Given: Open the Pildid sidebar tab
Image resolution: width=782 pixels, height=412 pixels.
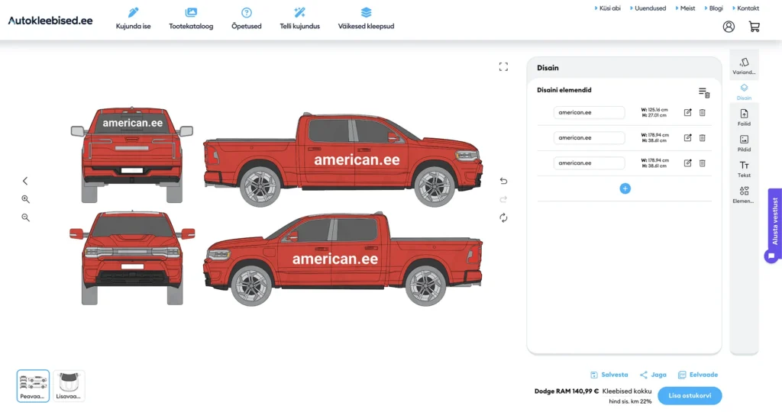Looking at the screenshot, I should click(744, 143).
